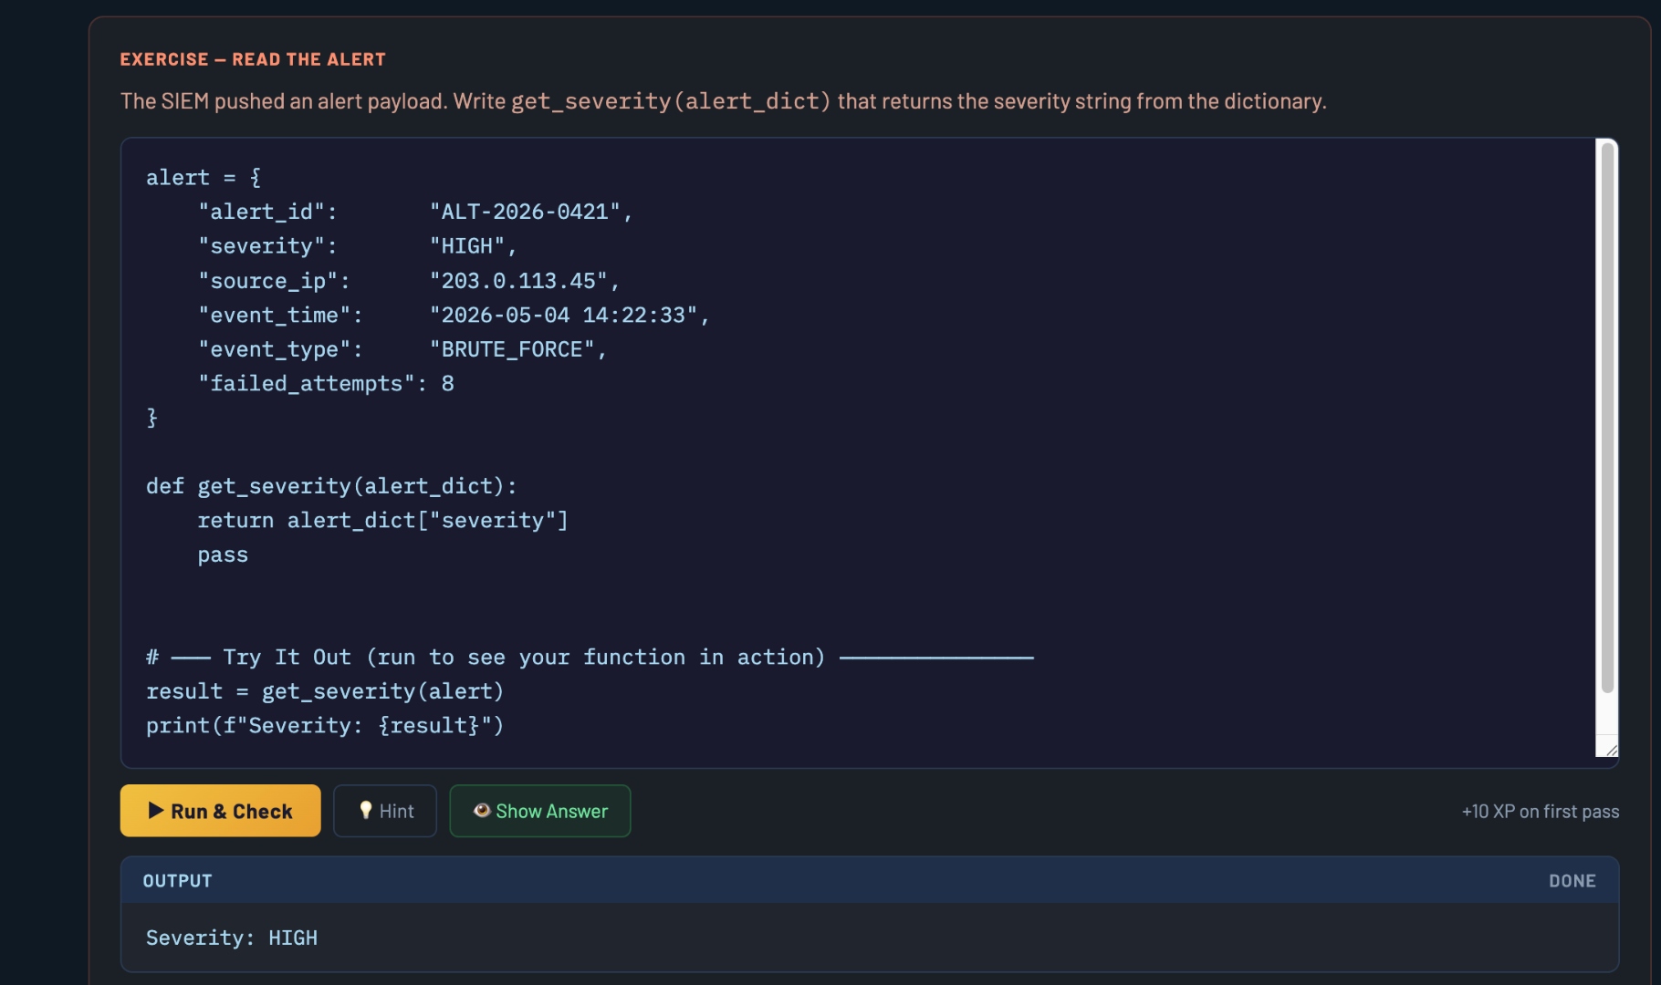Click the "failed_attempts": 8 line
The height and width of the screenshot is (985, 1661).
[326, 384]
